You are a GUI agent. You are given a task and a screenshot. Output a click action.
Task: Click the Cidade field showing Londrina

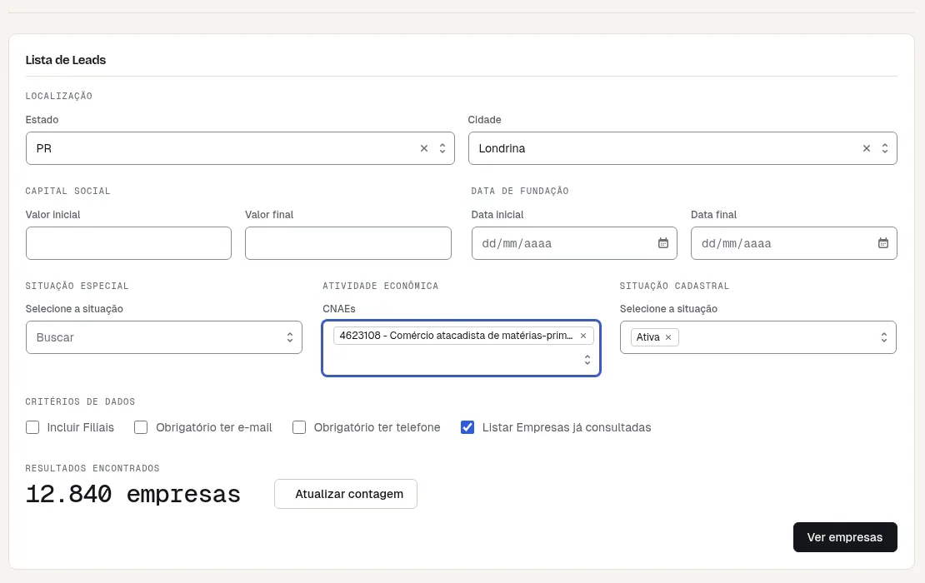pos(682,148)
